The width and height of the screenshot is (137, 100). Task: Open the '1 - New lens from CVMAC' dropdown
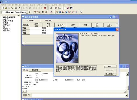click(27, 12)
